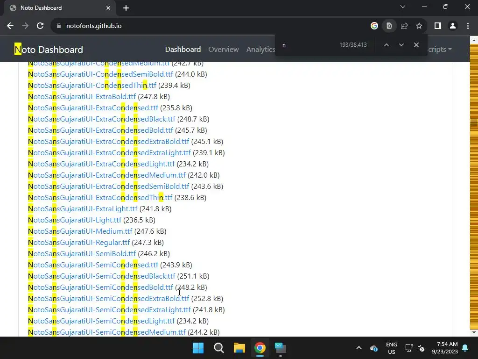Screen dimensions: 478x359
Task: Open the notifications bell in taskbar
Action: pos(465,348)
